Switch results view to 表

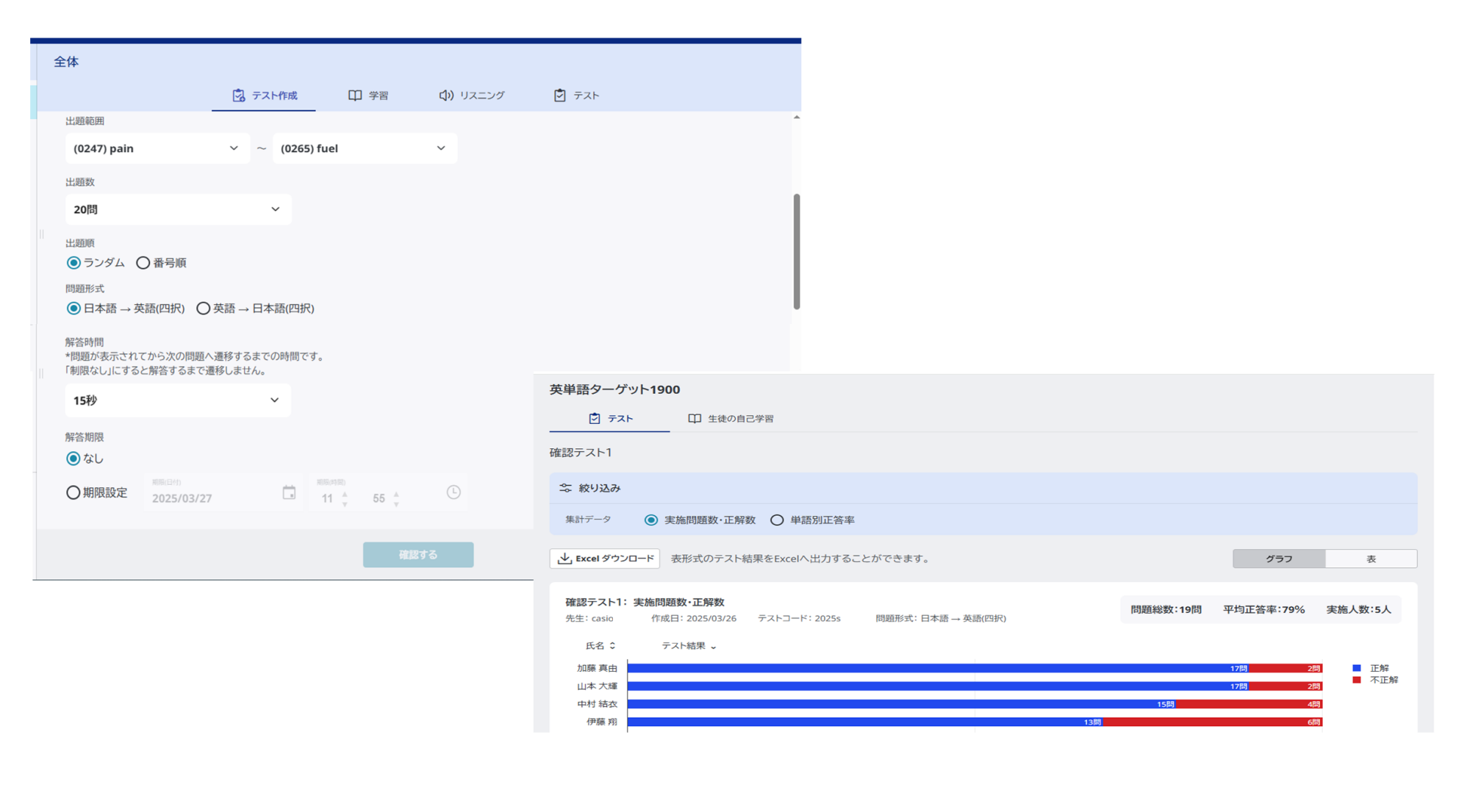(1371, 558)
